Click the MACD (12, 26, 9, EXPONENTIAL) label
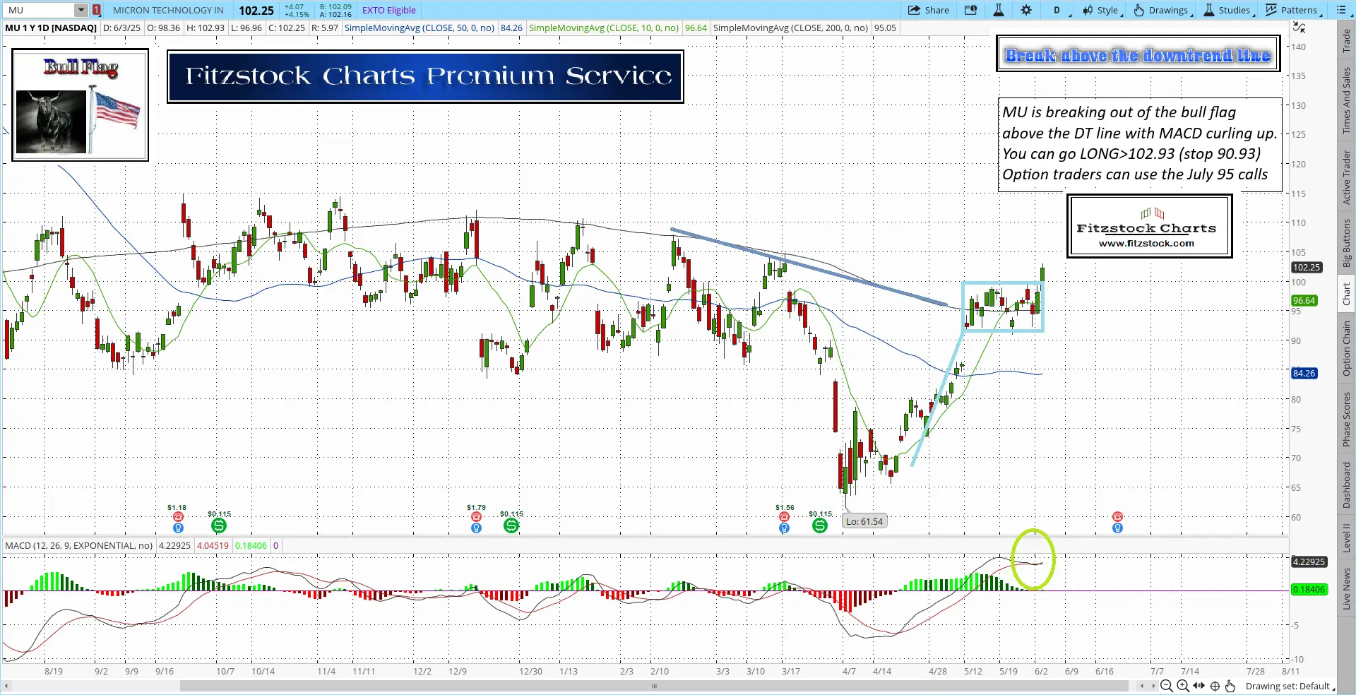This screenshot has height=695, width=1356. click(x=78, y=545)
